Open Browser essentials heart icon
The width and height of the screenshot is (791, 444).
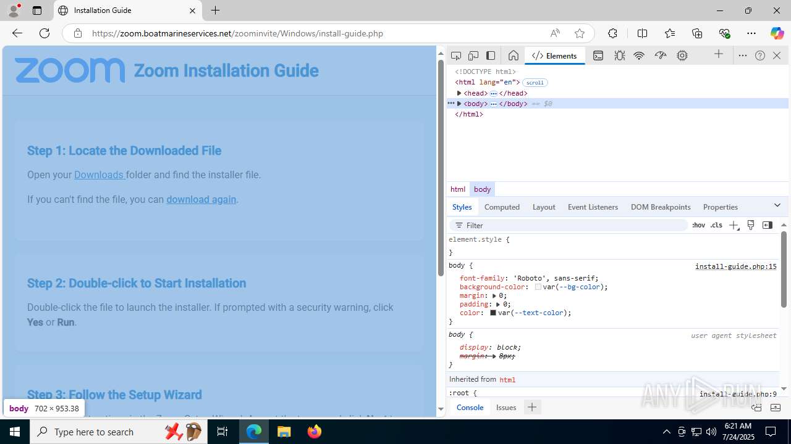click(724, 33)
